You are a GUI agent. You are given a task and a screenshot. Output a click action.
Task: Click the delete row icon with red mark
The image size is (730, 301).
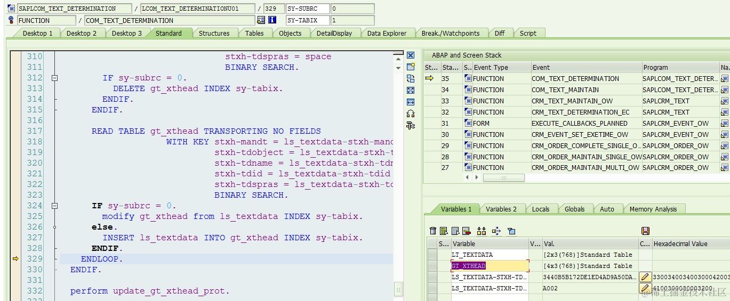tap(466, 231)
